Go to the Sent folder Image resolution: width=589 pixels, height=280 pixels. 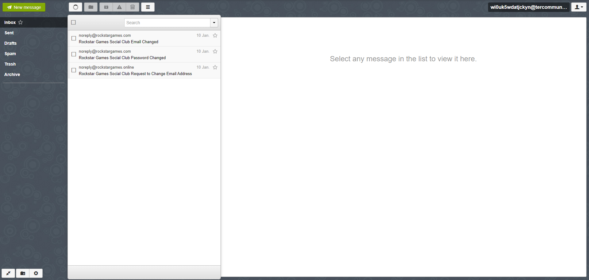point(34,33)
